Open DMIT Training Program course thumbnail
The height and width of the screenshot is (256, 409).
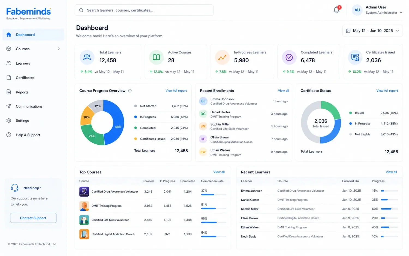(x=84, y=206)
